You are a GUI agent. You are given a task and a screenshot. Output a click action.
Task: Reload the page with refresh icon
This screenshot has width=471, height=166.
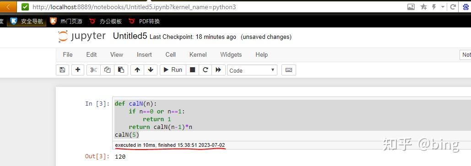pyautogui.click(x=453, y=6)
